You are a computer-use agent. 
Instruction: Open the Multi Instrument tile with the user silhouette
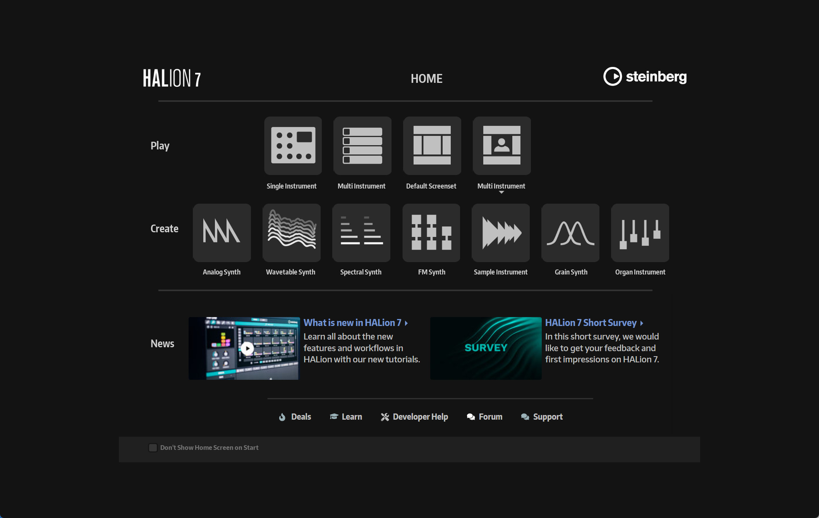click(x=501, y=146)
